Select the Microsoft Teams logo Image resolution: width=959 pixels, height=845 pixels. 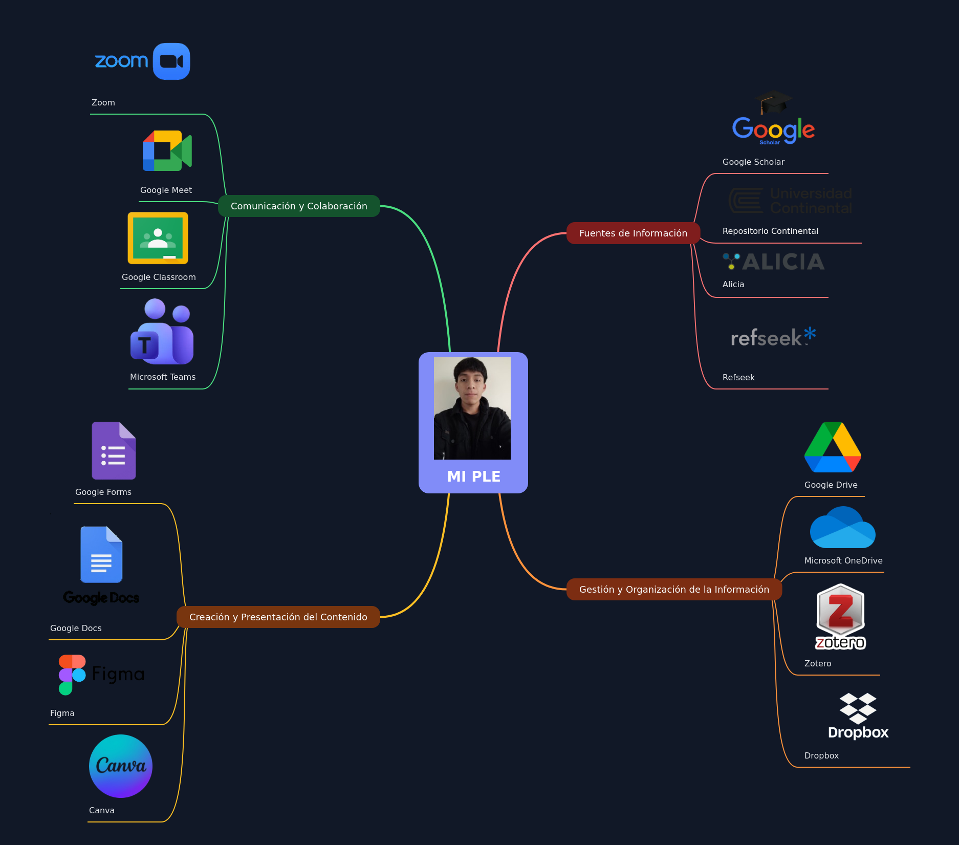tap(162, 332)
